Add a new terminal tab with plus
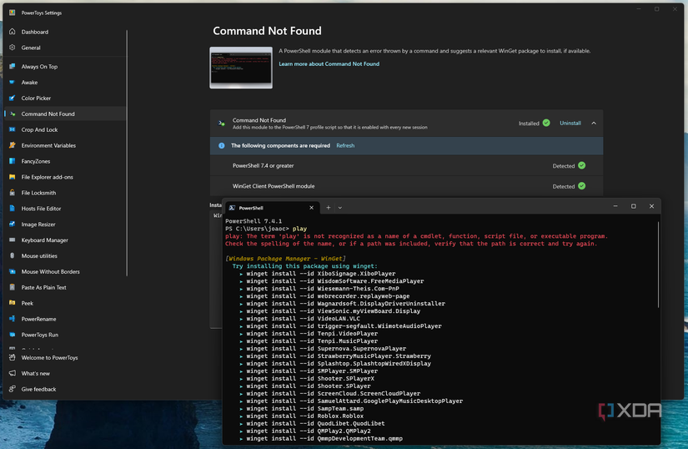Image resolution: width=688 pixels, height=449 pixels. (329, 208)
